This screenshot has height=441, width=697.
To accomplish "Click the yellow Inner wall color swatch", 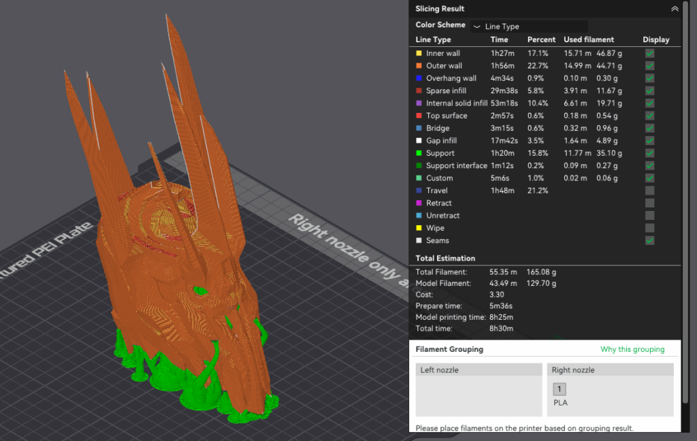I will (419, 53).
